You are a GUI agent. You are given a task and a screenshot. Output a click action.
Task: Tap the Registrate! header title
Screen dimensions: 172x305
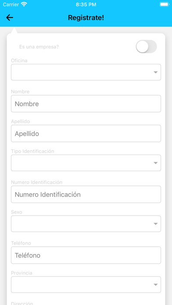(86, 18)
